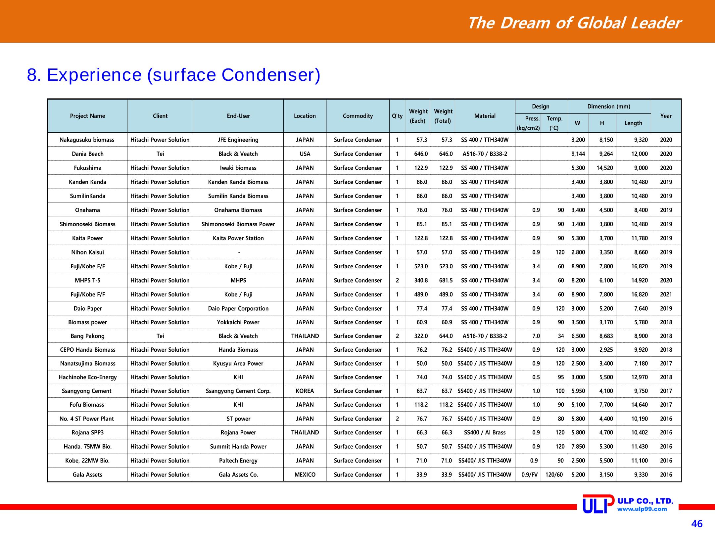Click page number 46
This screenshot has width=715, height=536.
click(697, 524)
